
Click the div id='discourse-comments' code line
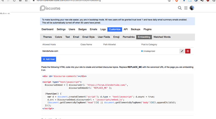(64, 76)
